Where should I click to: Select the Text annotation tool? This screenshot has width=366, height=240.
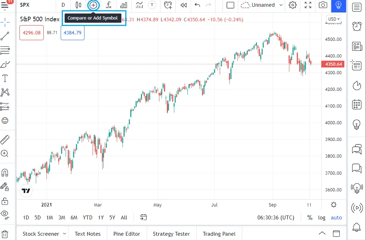click(x=5, y=78)
